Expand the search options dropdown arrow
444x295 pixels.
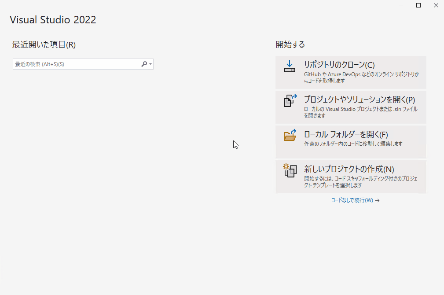click(x=150, y=64)
